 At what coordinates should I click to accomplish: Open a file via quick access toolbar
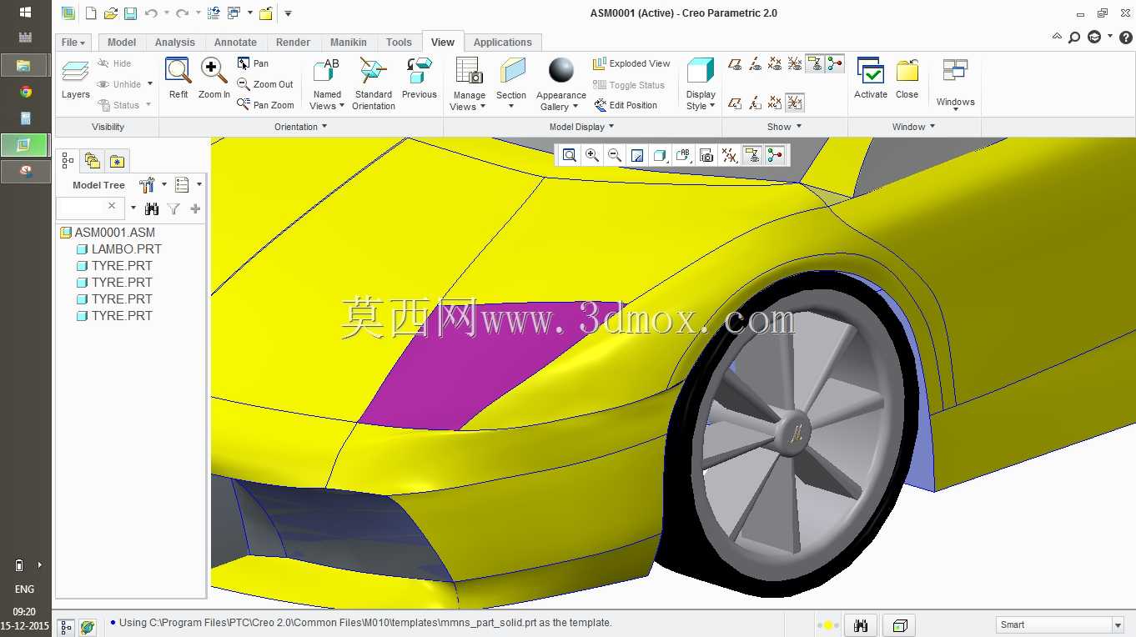pyautogui.click(x=110, y=13)
